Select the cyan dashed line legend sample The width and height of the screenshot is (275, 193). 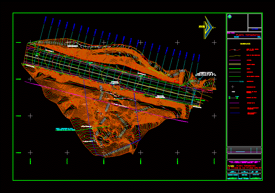click(234, 81)
